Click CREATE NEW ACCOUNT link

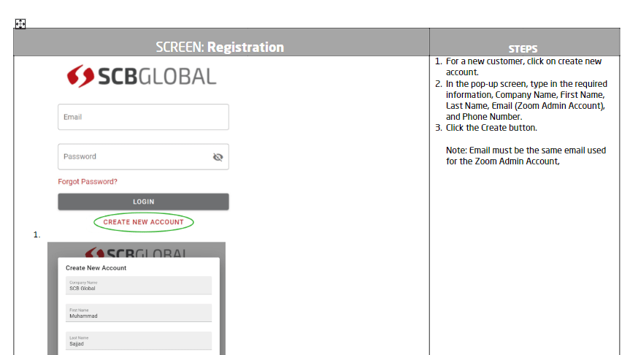tap(143, 222)
